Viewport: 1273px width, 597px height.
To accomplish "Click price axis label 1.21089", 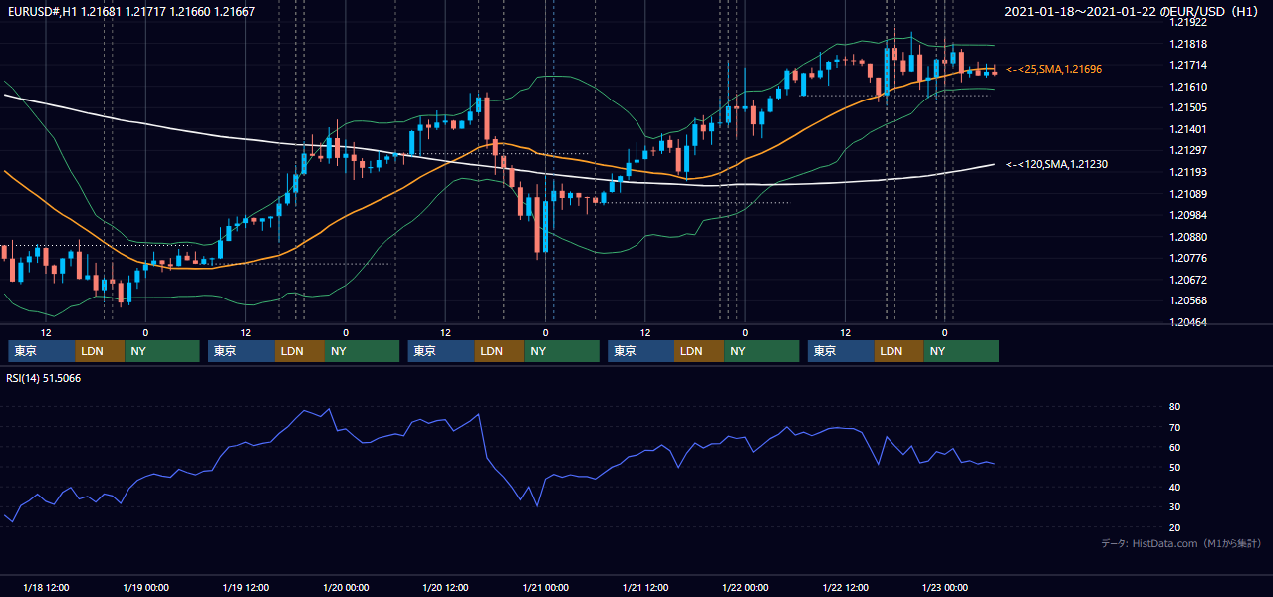I will pos(1188,194).
